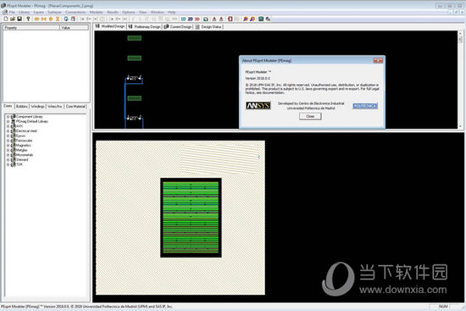Select the 2D view toolbar icon
This screenshot has width=466, height=311.
pyautogui.click(x=190, y=19)
